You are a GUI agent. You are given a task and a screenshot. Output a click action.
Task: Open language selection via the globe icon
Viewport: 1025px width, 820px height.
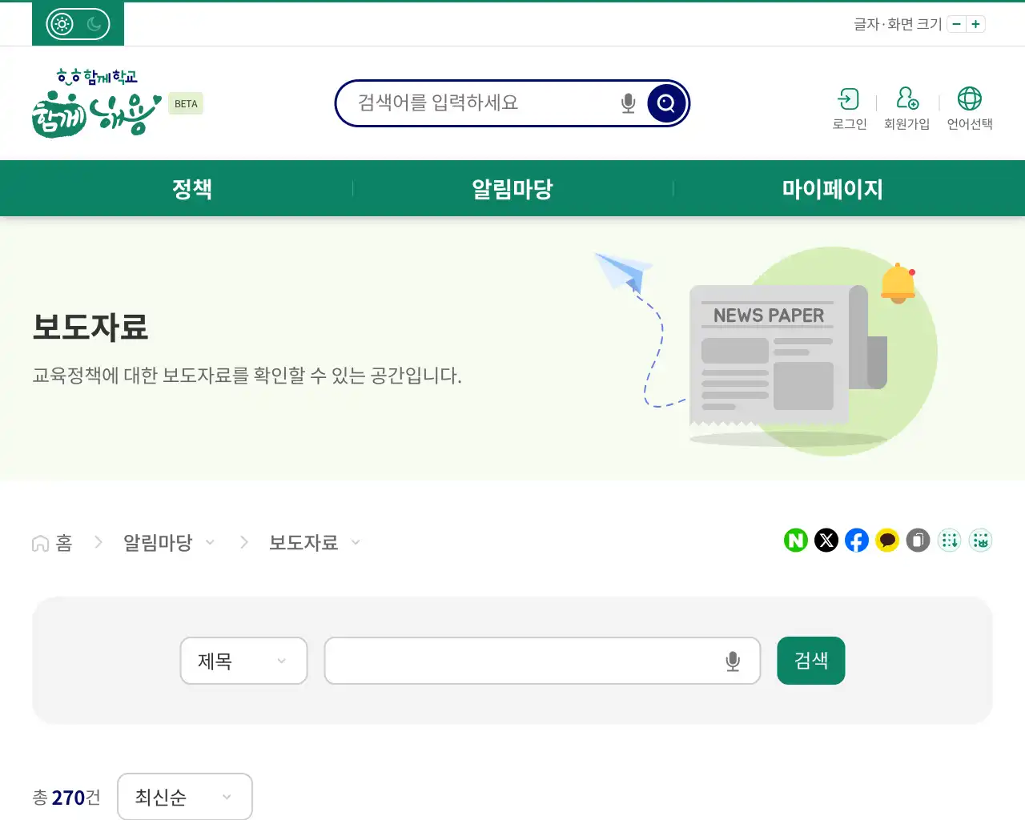[970, 100]
